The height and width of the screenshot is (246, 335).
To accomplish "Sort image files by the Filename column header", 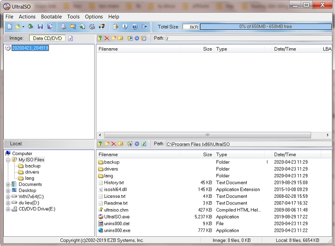I will (139, 49).
